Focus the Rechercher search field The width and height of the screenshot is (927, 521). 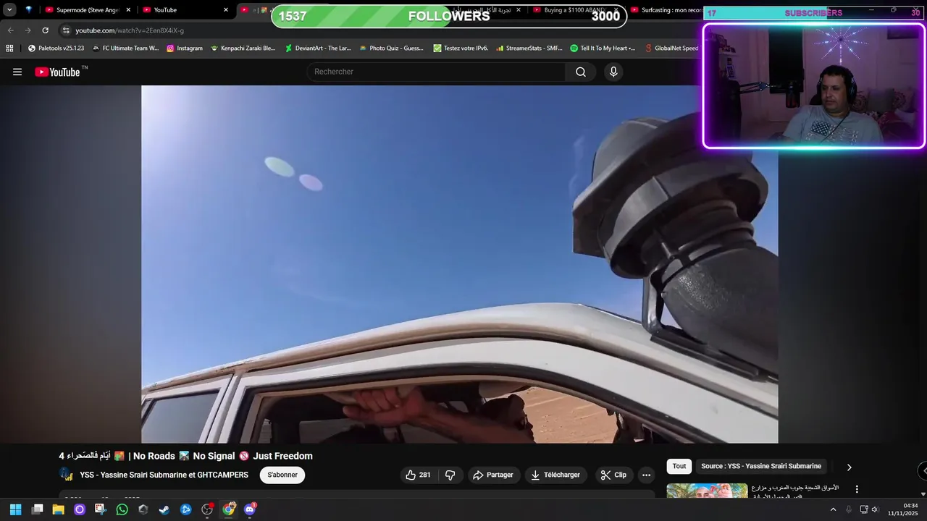437,72
